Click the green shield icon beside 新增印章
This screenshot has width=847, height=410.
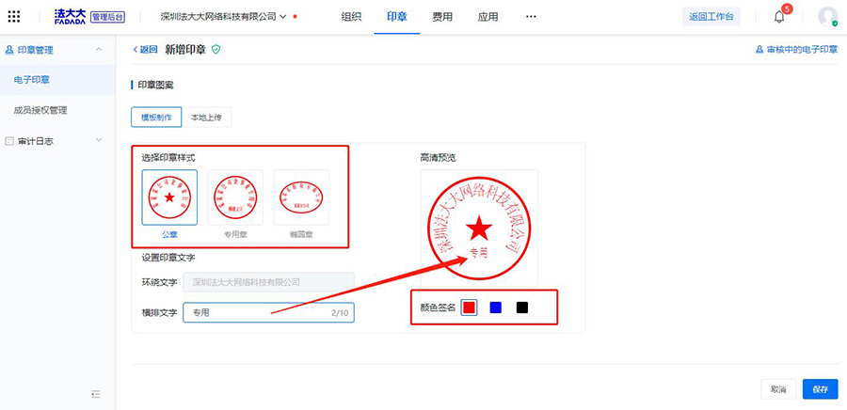point(216,49)
